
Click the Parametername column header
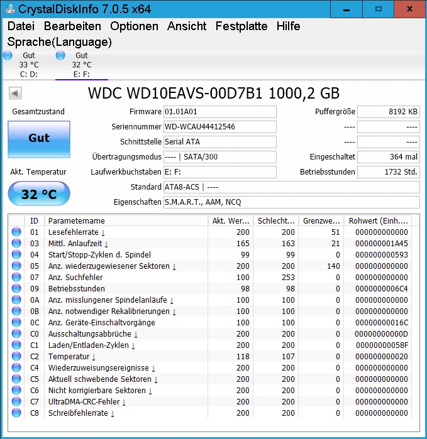click(x=126, y=220)
